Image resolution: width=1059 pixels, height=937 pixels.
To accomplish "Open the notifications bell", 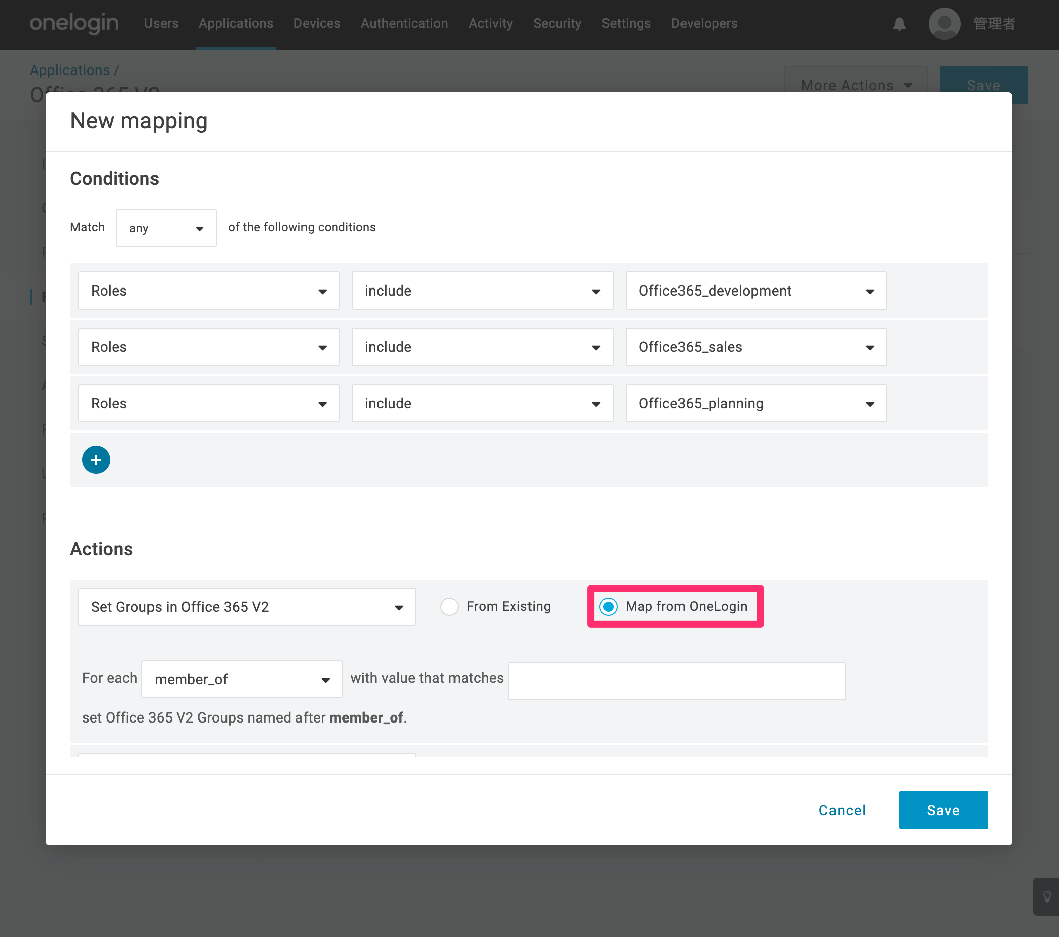I will (x=899, y=24).
